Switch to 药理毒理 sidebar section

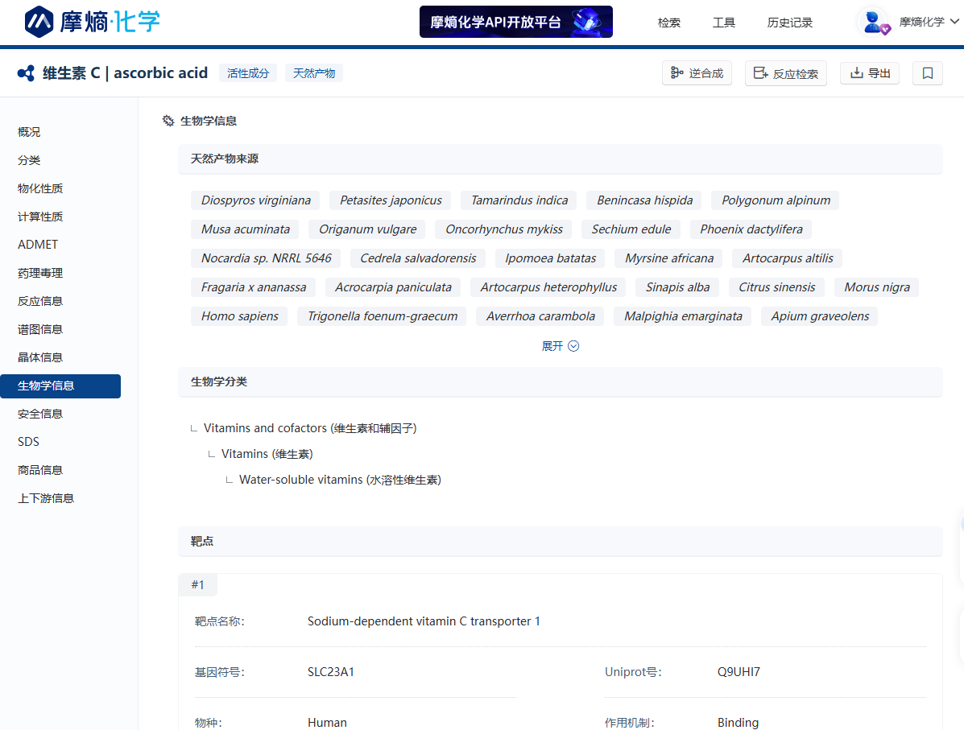[x=40, y=273]
